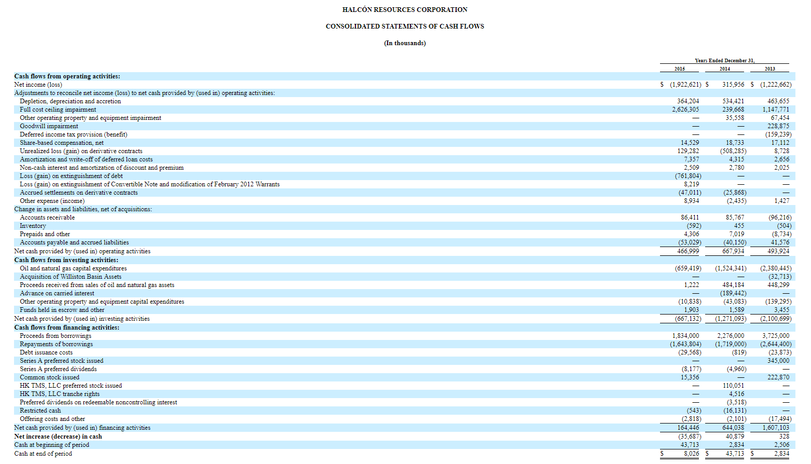
Task: Select the "CONSOLIDATED STATEMENTS OF CASH FLOWS" heading
Action: coord(405,26)
